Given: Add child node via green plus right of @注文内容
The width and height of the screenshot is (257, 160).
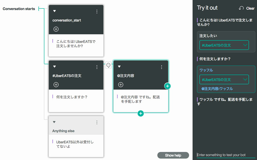Looking at the screenshot, I should click(167, 86).
